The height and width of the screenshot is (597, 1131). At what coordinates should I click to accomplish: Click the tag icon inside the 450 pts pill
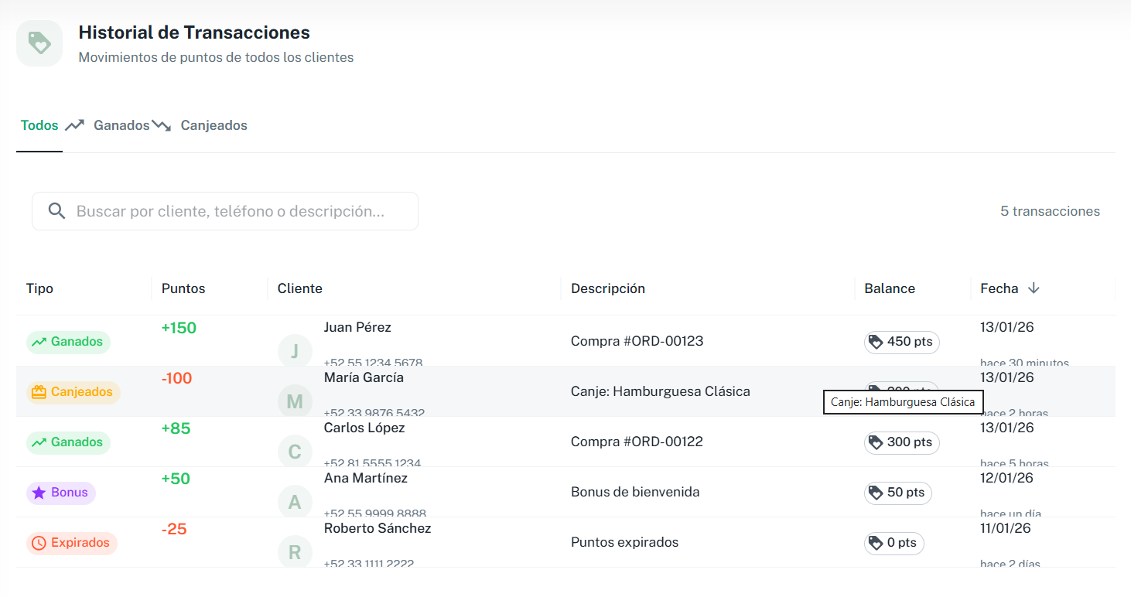(x=877, y=341)
